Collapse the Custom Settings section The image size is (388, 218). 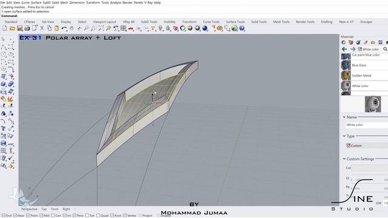(x=344, y=159)
